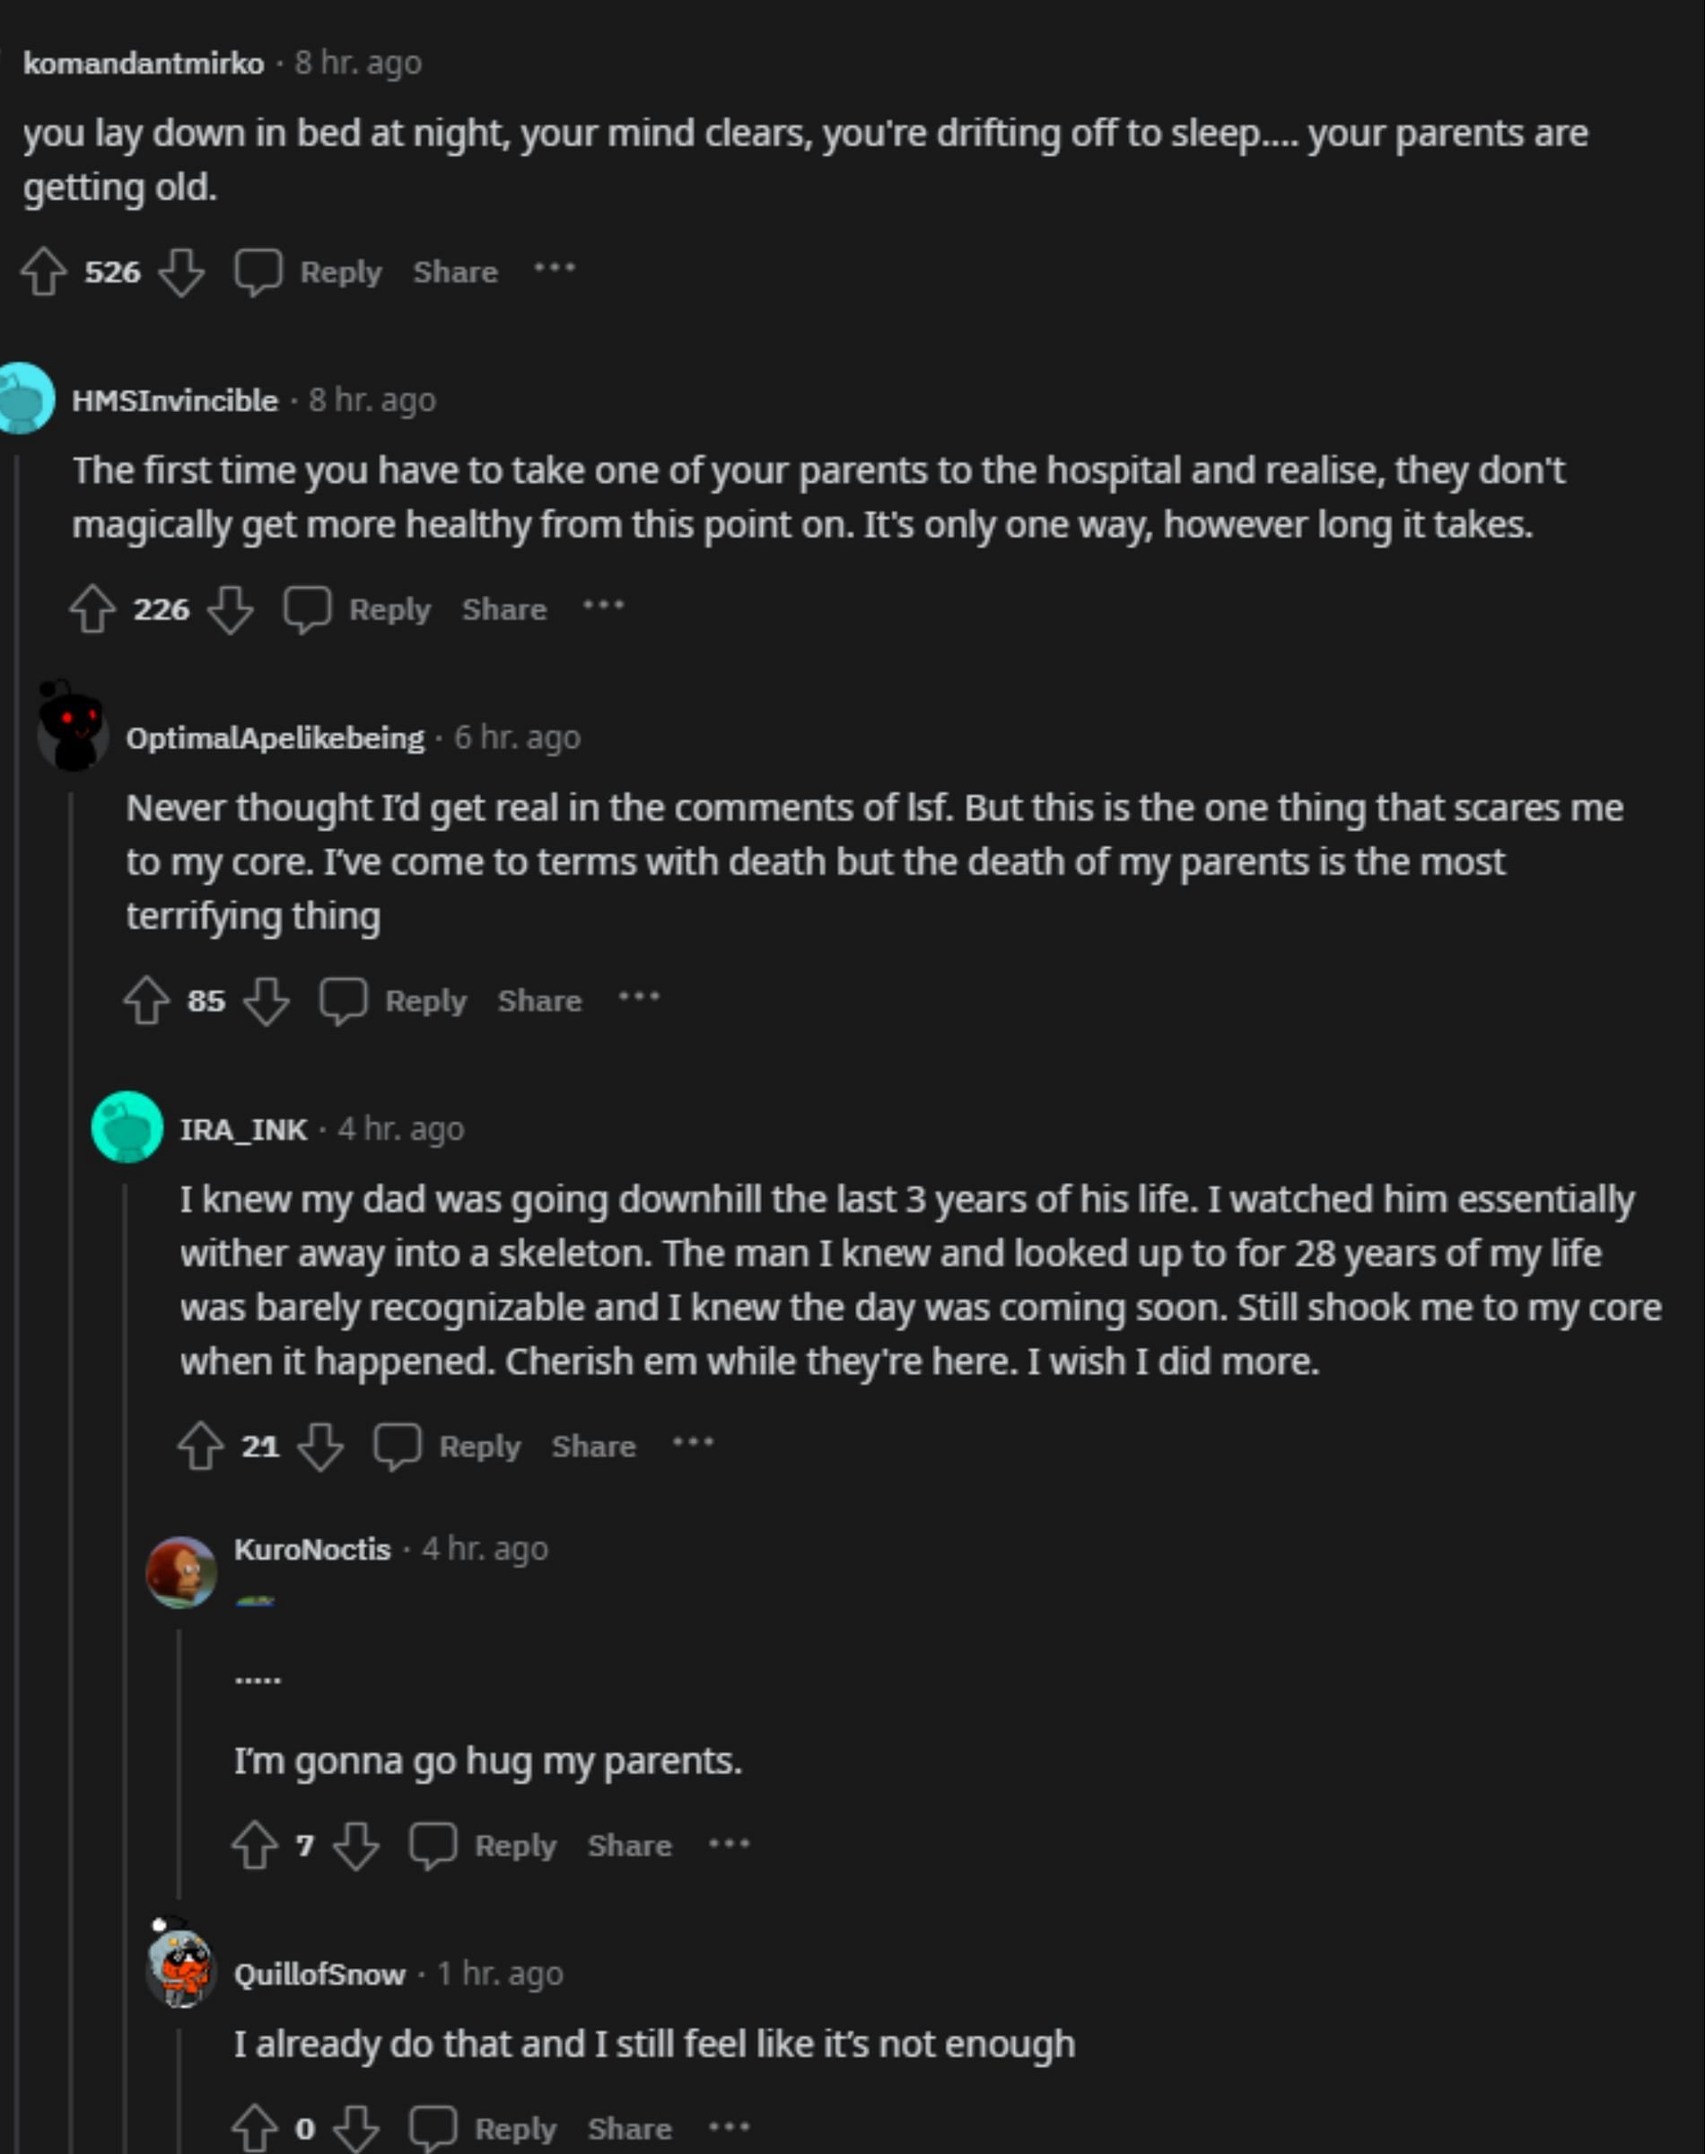Open more options on komandantmirko's comment
Viewport: 1705px width, 2154px height.
click(554, 268)
